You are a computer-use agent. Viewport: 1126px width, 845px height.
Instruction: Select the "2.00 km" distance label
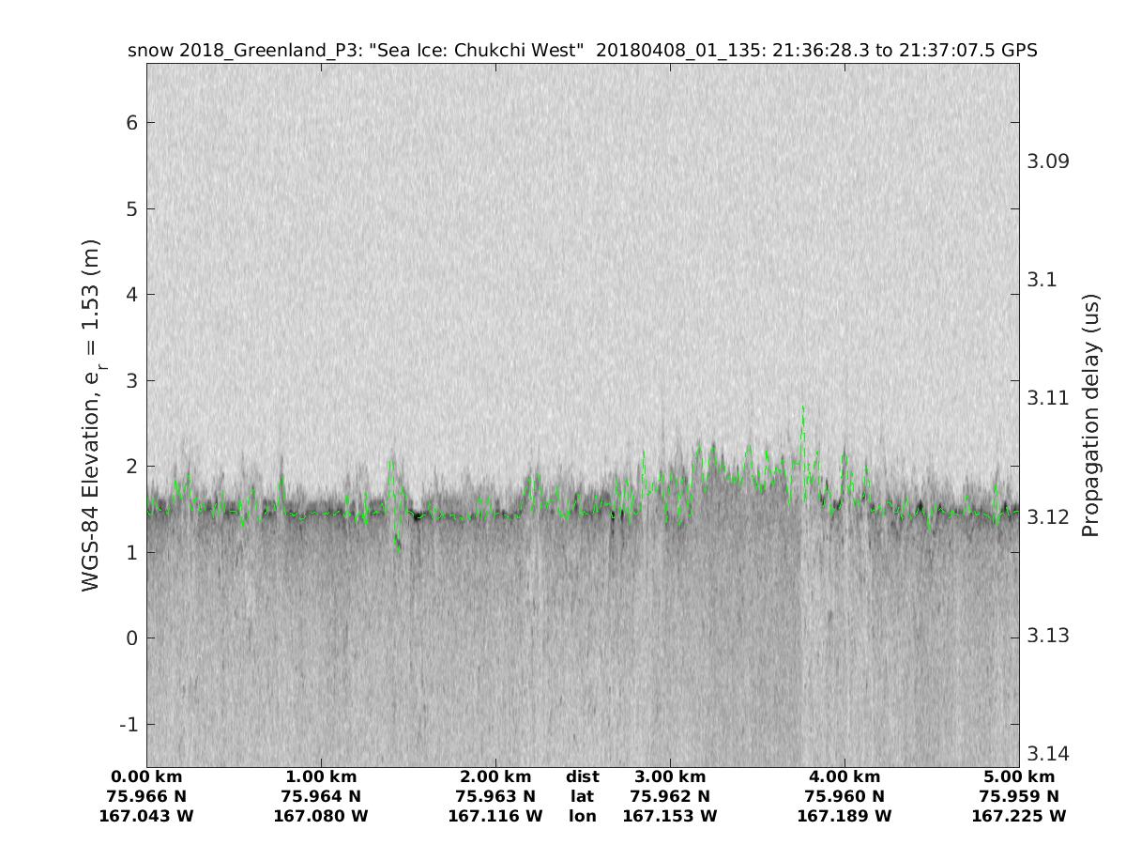pyautogui.click(x=495, y=776)
